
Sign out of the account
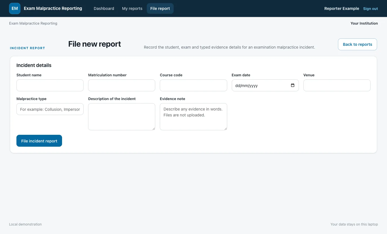[x=371, y=8]
